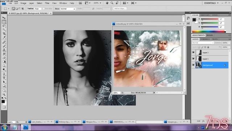Select the Zoom tool in toolbox
Screen dimensions: 232x131
(x=4, y=94)
